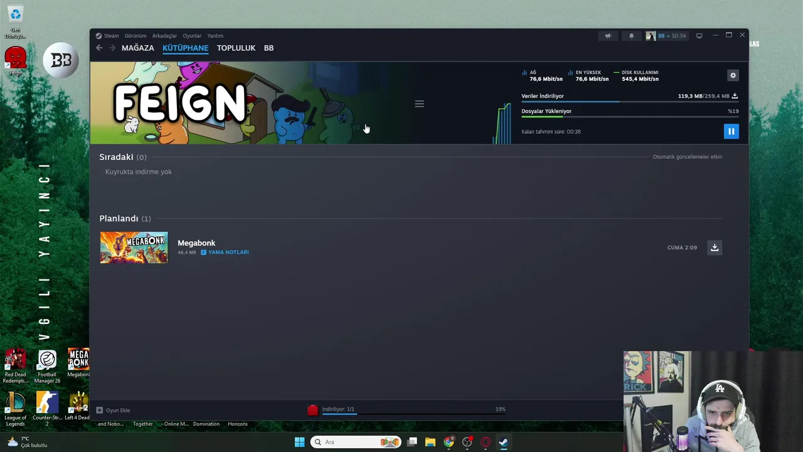This screenshot has width=803, height=452.
Task: Click the bottom İndiriliyor 1/1 progress bar
Action: (413, 414)
